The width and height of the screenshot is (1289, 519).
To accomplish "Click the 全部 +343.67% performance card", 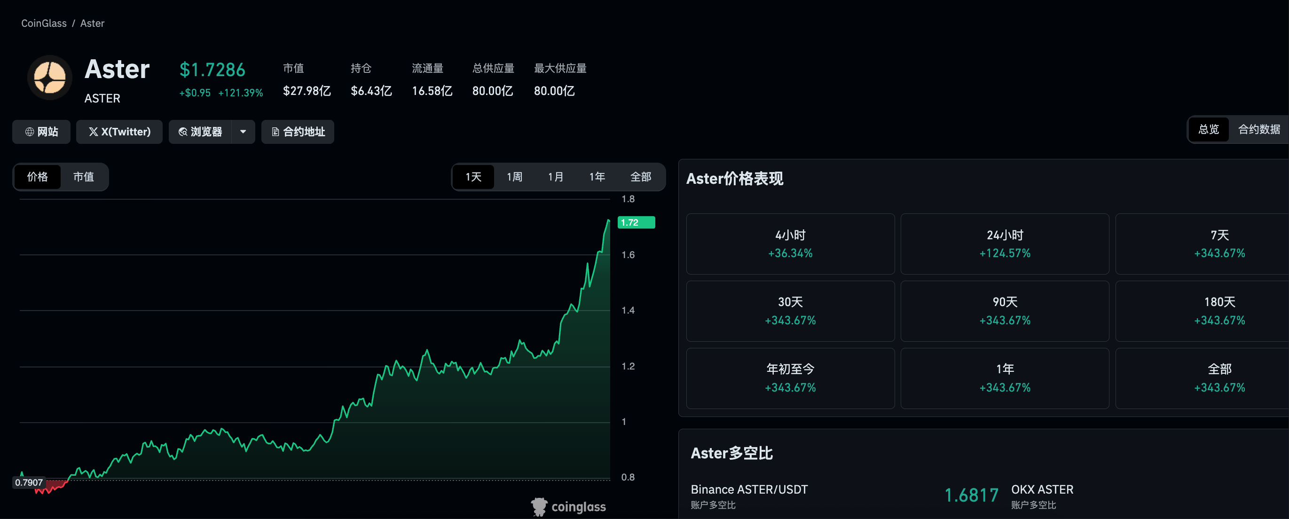I will 1203,378.
